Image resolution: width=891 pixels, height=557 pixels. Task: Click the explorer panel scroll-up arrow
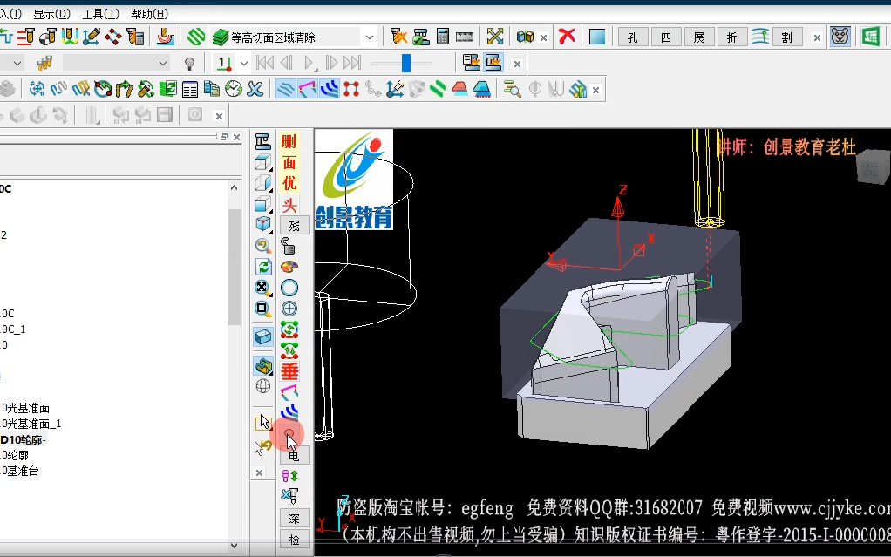point(235,187)
